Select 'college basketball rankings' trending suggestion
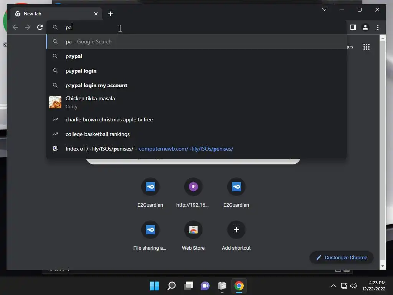This screenshot has width=393, height=295. [197, 134]
